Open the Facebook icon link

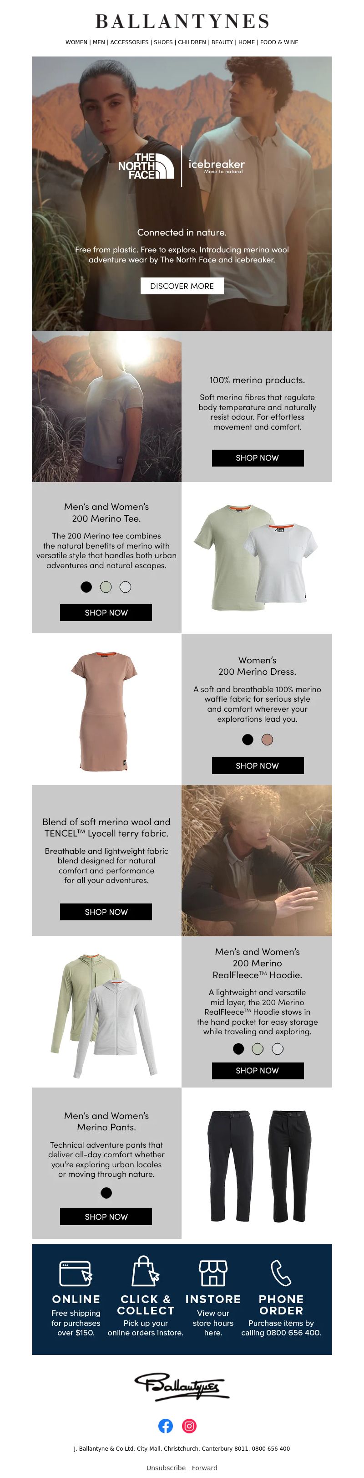166,1426
